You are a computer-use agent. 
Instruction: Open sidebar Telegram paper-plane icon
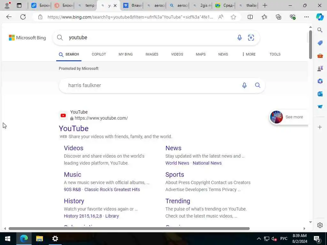(320, 107)
